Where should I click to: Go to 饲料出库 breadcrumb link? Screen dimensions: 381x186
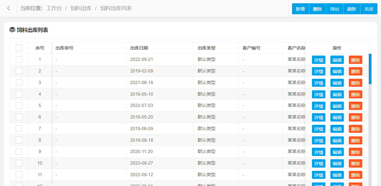coord(81,8)
